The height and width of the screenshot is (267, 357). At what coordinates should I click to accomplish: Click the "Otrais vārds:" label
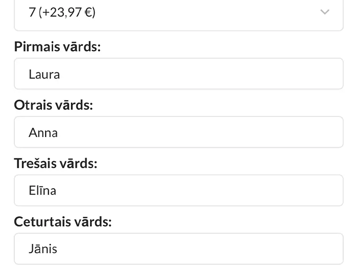[x=54, y=105]
